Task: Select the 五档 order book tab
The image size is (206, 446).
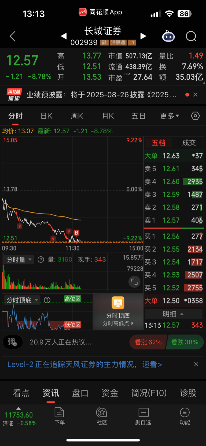Action: (159, 143)
